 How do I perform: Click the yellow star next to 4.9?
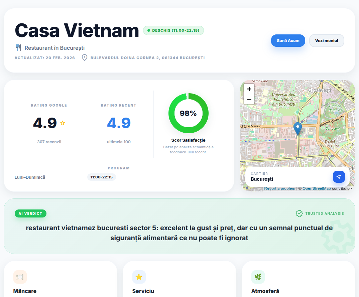[63, 123]
